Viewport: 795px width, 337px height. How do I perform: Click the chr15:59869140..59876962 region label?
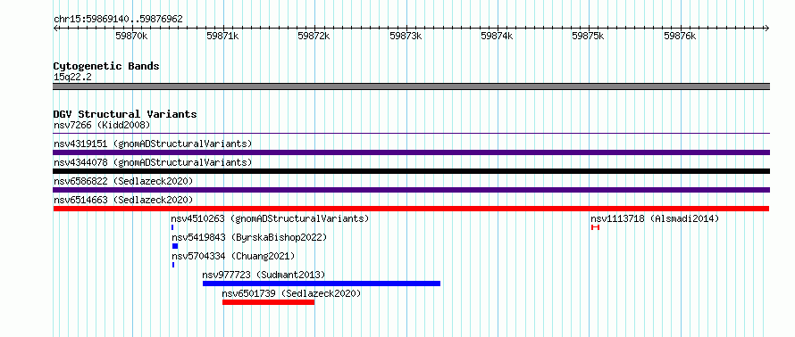(118, 20)
